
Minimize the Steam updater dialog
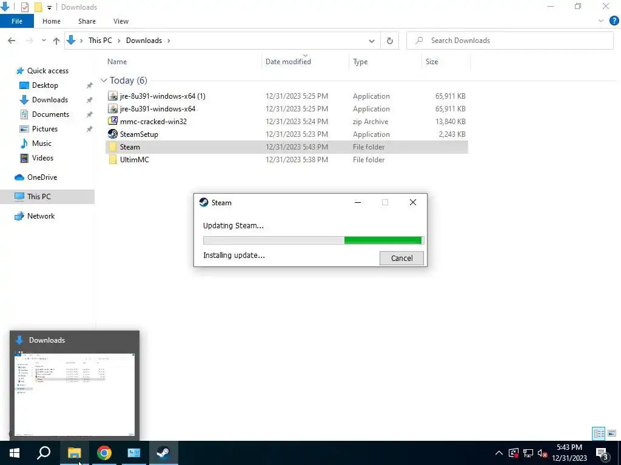358,202
